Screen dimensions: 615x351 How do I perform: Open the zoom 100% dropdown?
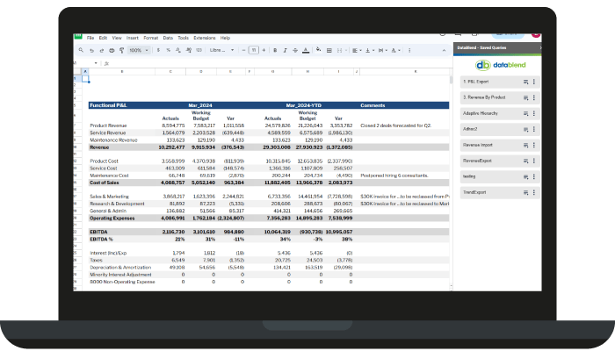pyautogui.click(x=139, y=50)
